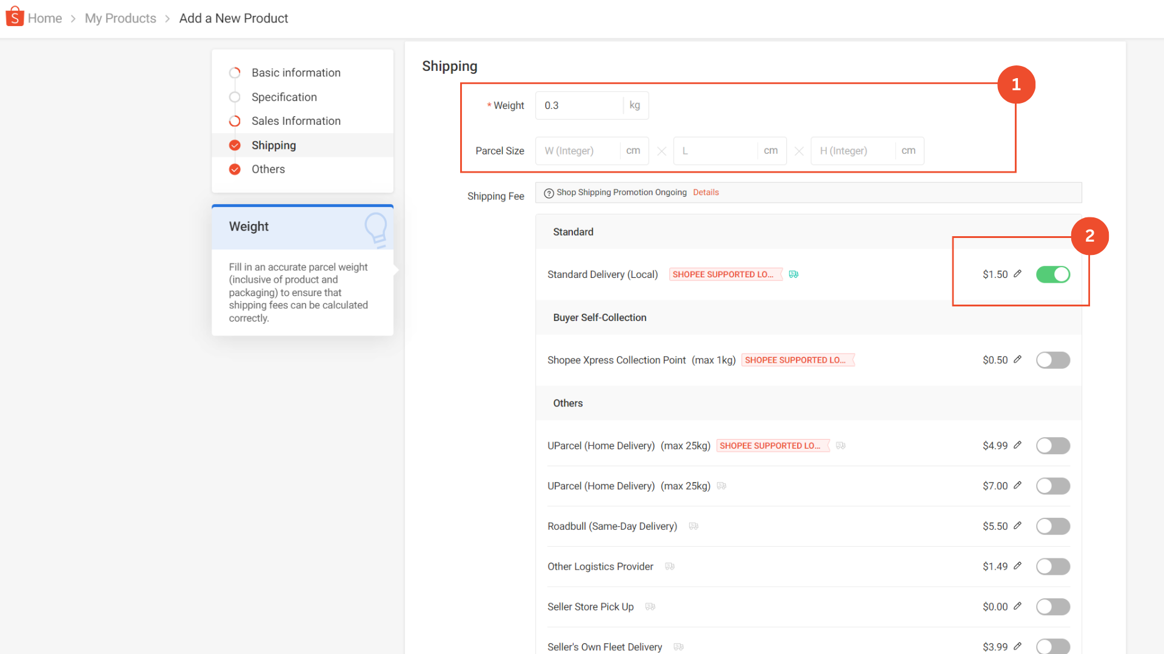Click help icon in Shipping Promotion banner
This screenshot has height=654, width=1164.
[549, 193]
